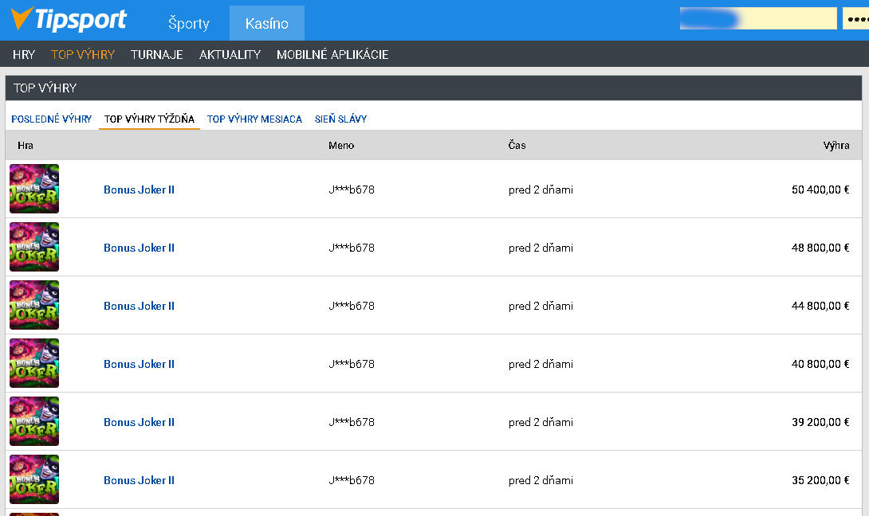Click the Čas column header
Viewport: 869px width, 516px height.
click(517, 145)
